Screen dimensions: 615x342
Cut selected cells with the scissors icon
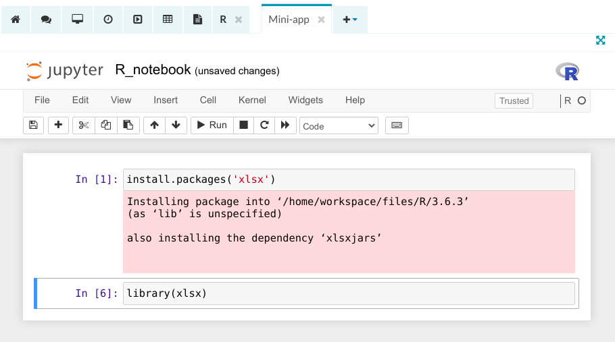83,125
